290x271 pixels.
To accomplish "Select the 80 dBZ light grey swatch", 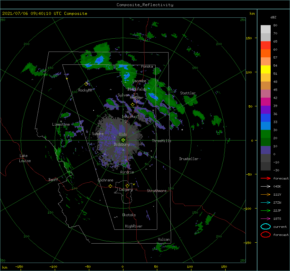I will 266,29.
